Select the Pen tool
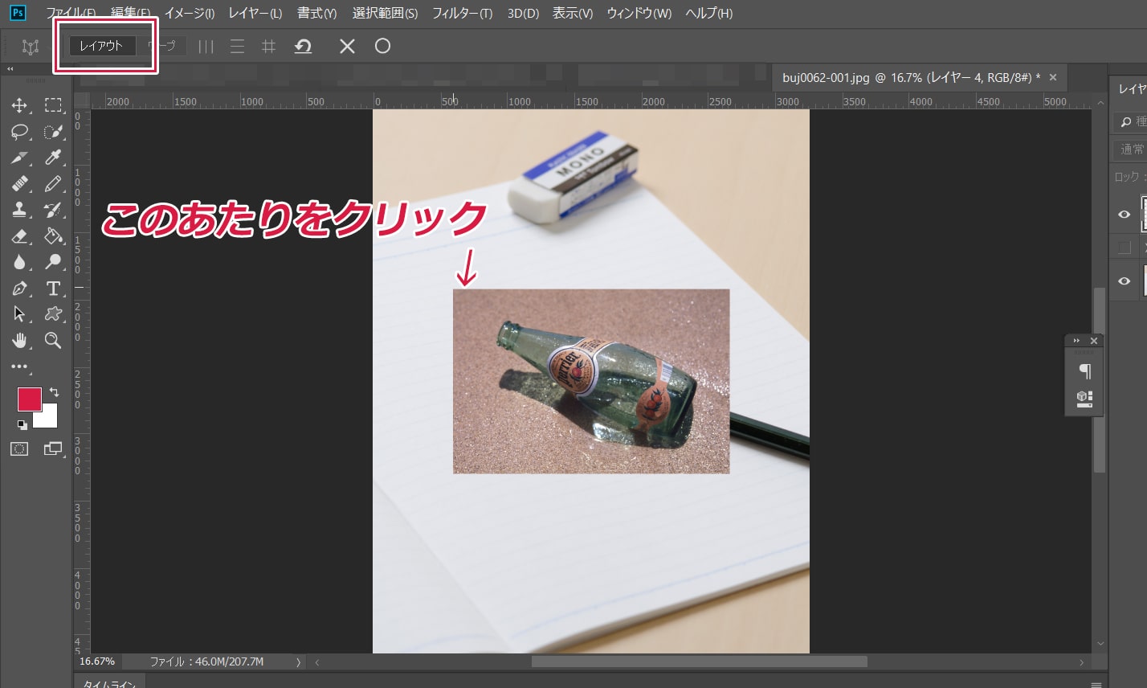 pos(19,288)
